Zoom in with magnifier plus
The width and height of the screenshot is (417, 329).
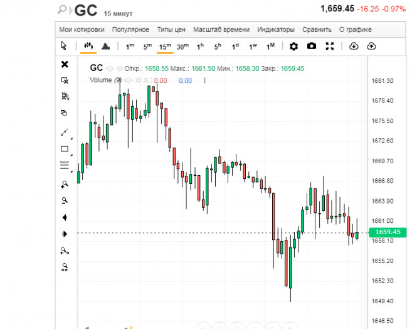click(65, 184)
